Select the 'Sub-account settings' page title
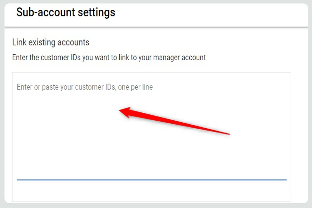 [66, 12]
